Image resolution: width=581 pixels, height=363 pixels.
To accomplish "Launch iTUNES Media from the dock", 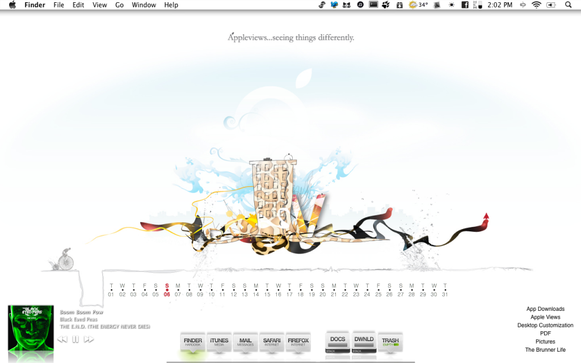I will 219,342.
